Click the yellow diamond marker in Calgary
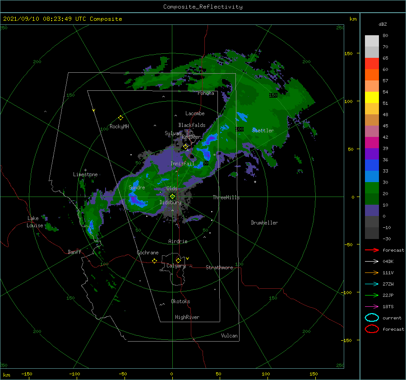This screenshot has height=380, width=406. 178,260
